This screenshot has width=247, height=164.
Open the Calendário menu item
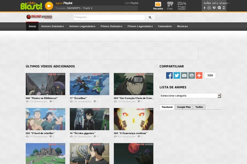pos(165,26)
